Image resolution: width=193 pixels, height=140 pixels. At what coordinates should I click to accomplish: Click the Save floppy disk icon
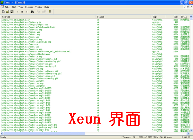point(12,12)
